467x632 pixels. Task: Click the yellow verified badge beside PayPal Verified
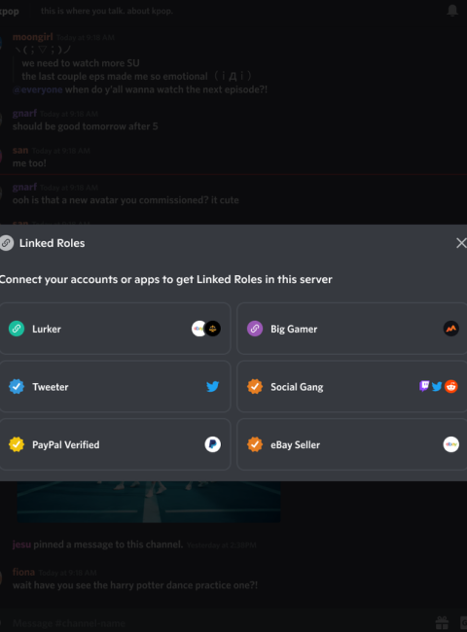point(17,444)
